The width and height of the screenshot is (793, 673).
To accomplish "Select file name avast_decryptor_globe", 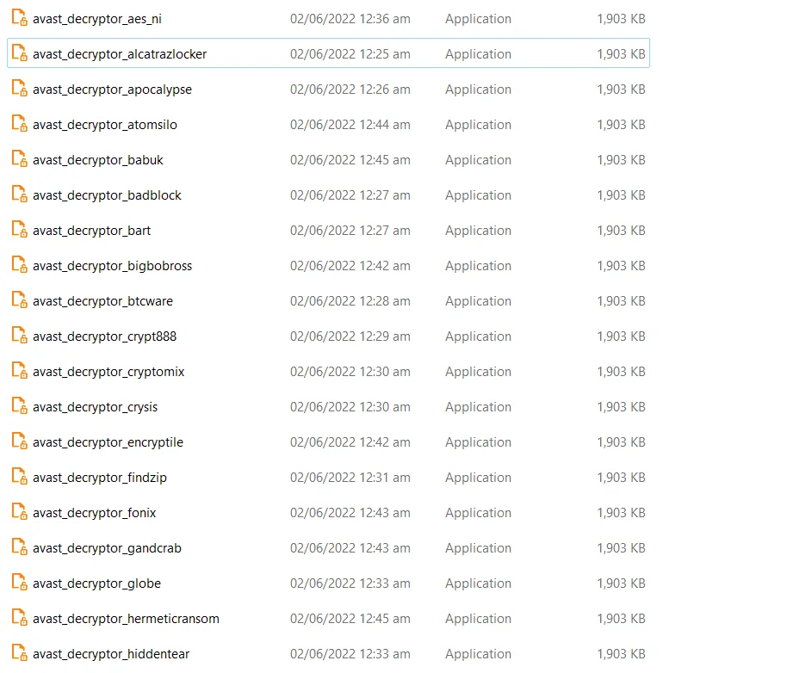I will pos(96,584).
